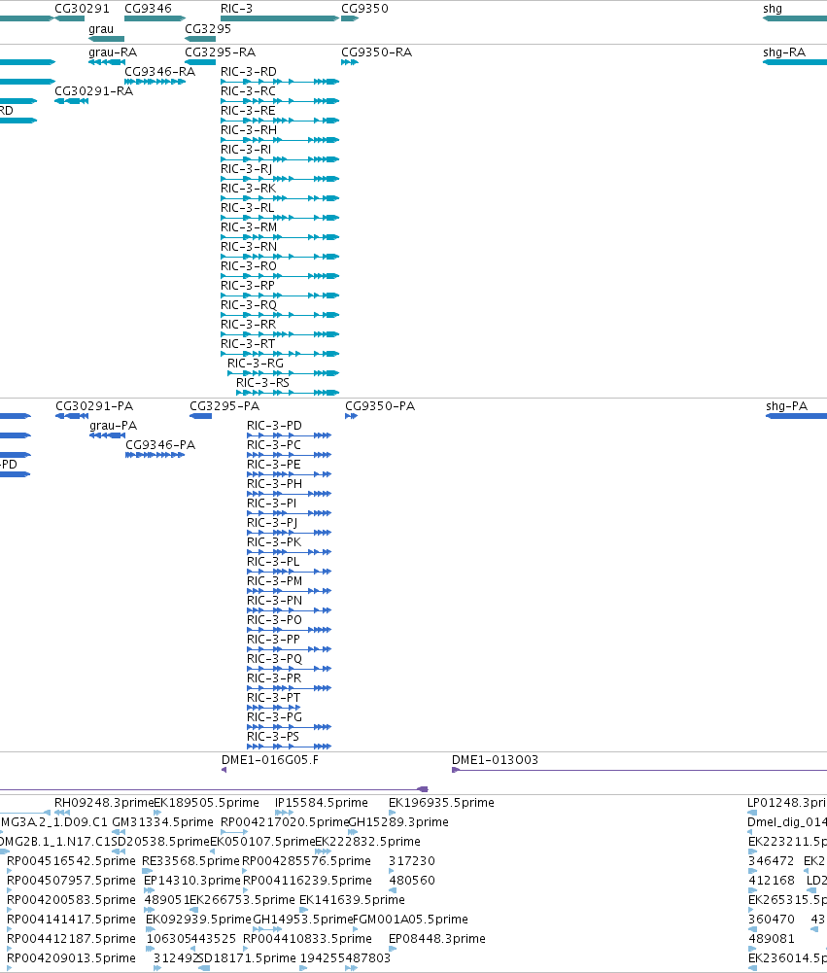Screen dimensions: 827x973
Task: Select the CG9350-RA transcript
Action: tap(350, 62)
